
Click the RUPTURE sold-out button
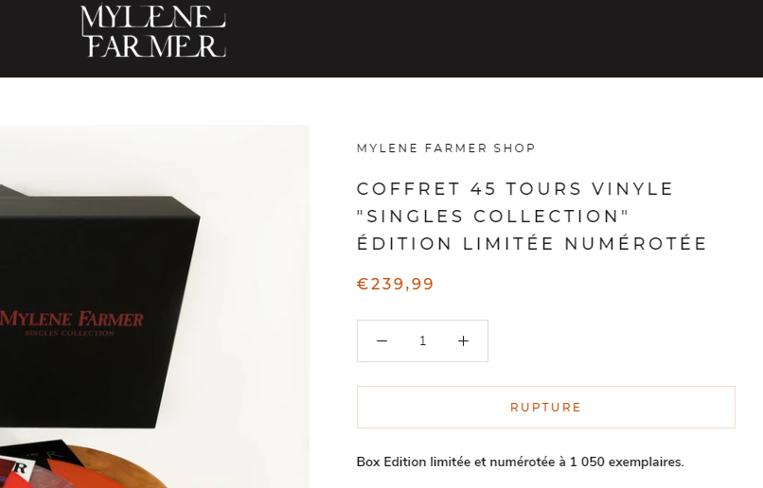pos(546,408)
